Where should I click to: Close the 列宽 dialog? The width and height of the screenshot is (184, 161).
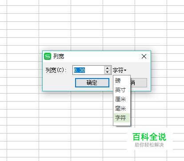[144, 56]
